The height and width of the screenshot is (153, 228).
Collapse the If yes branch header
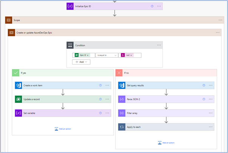tap(63, 73)
